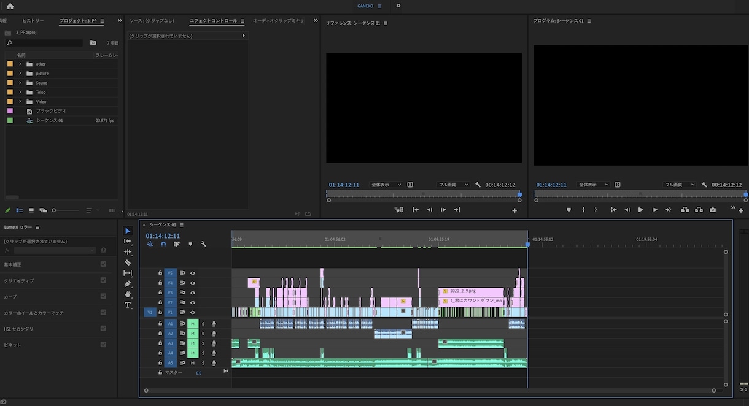Open Program monitor settings wrench
This screenshot has width=749, height=406.
tap(705, 185)
